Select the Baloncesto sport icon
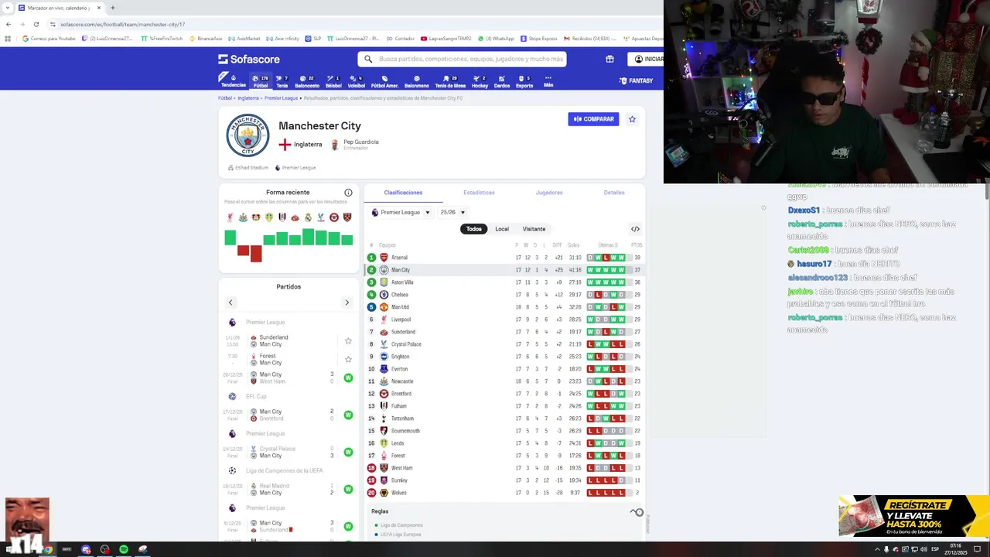The height and width of the screenshot is (557, 990). pyautogui.click(x=307, y=81)
